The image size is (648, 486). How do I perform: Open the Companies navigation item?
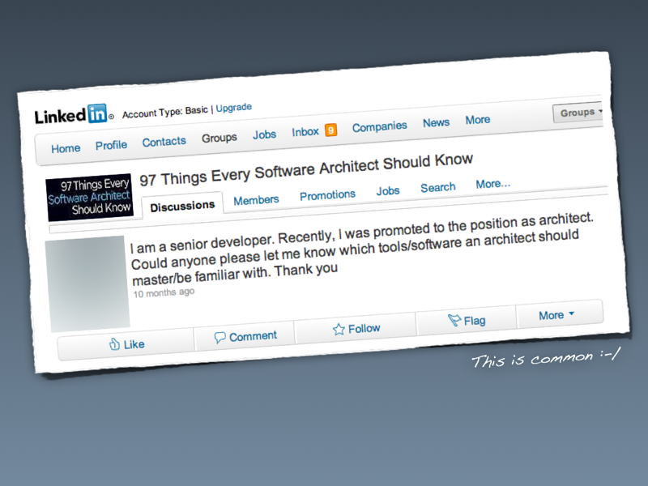[379, 126]
